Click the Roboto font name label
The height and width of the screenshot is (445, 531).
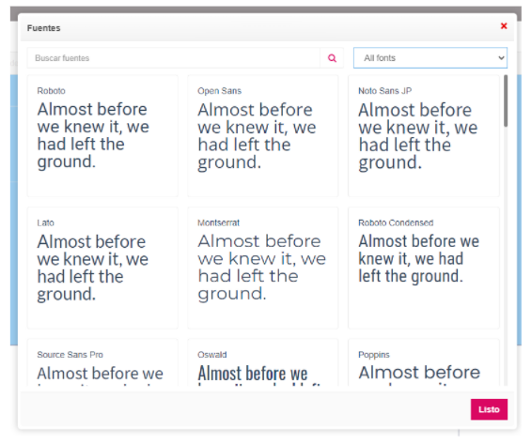[51, 91]
